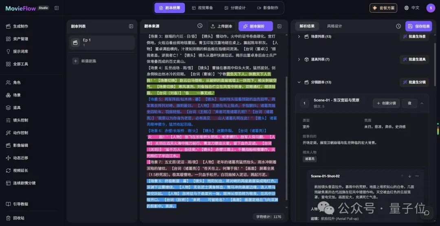Open 动态迁移 tool
The image size is (440, 226).
pos(17,158)
